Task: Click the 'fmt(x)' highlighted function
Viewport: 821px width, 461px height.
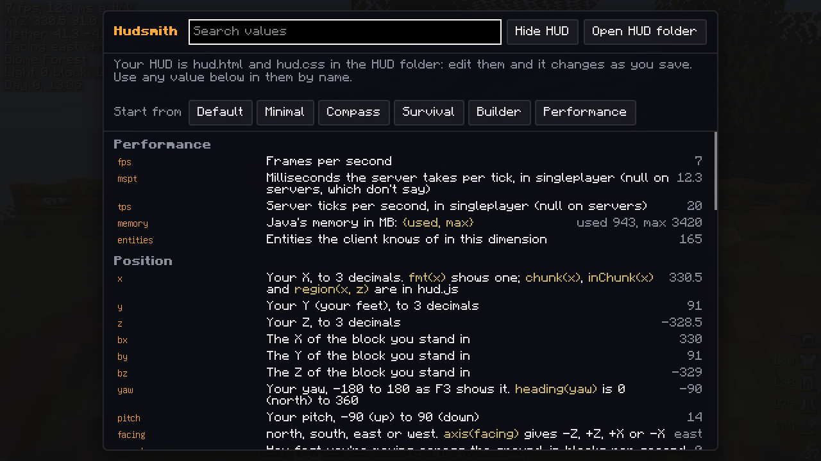Action: [427, 278]
